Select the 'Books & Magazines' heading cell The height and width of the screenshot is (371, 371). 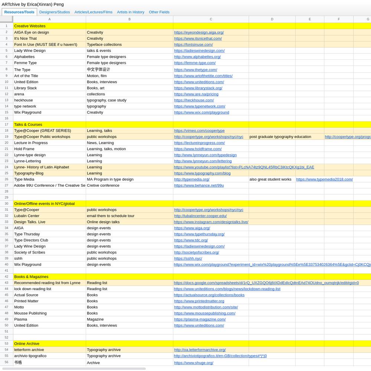49,277
